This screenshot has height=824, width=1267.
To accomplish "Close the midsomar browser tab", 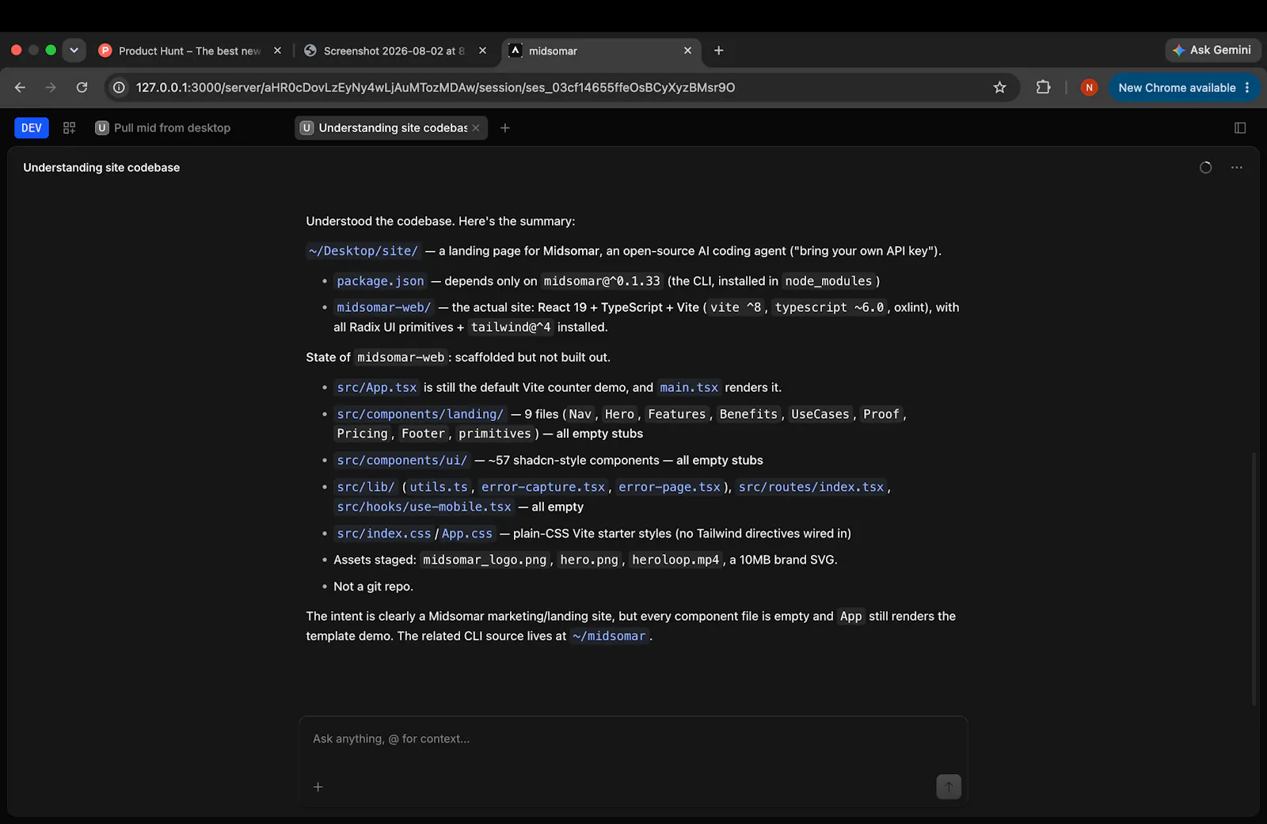I will tap(687, 51).
